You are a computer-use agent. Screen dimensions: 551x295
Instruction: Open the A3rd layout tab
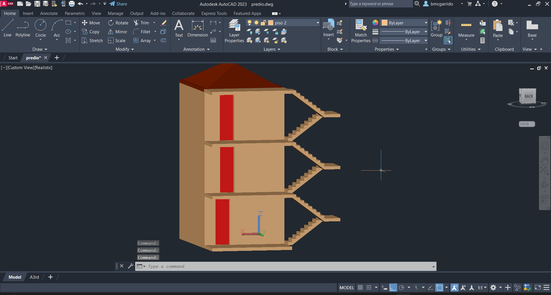(34, 277)
